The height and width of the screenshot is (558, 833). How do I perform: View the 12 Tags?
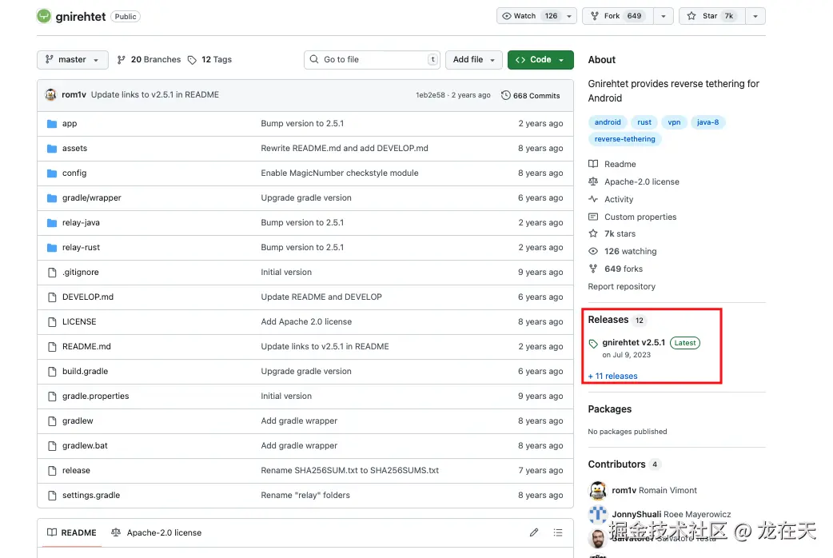(209, 59)
